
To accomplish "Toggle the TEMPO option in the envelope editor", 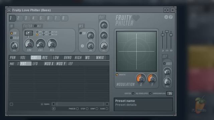I will pyautogui.click(x=42, y=104).
